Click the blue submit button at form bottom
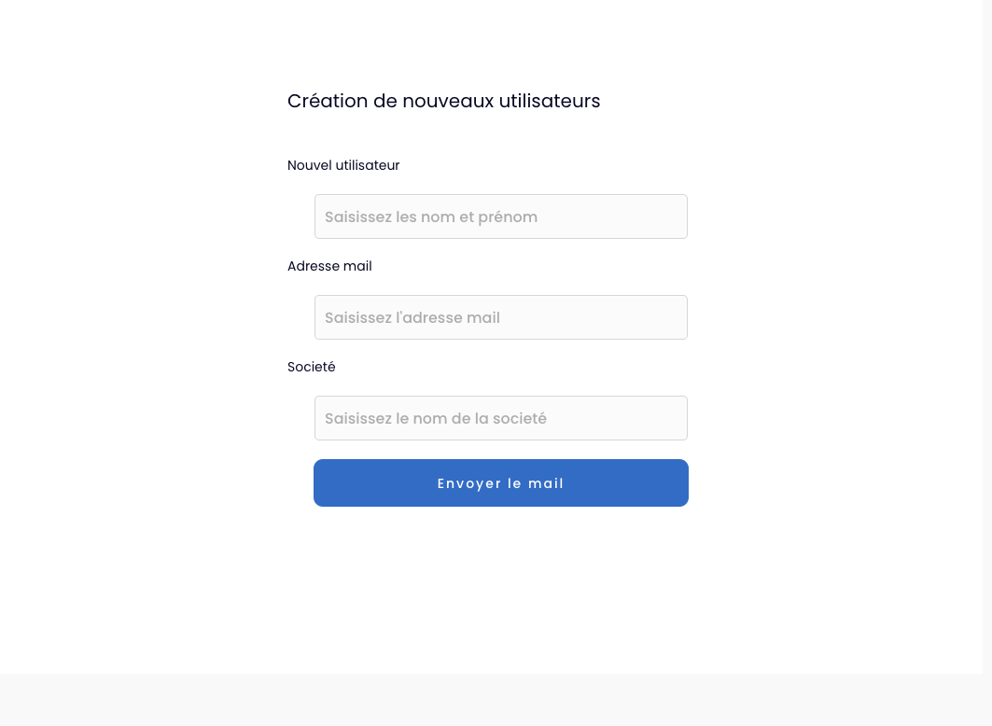The image size is (992, 726). point(500,482)
